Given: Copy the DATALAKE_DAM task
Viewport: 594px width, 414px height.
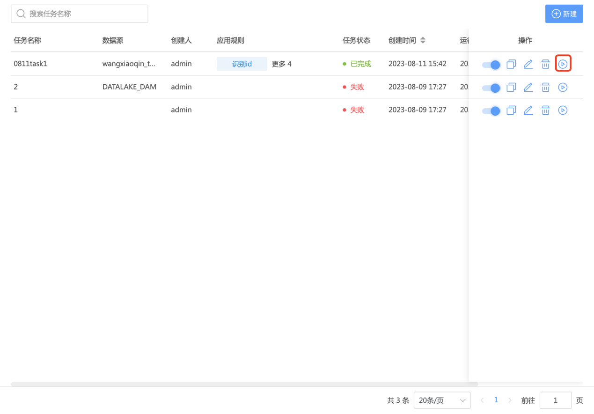Looking at the screenshot, I should (x=511, y=87).
